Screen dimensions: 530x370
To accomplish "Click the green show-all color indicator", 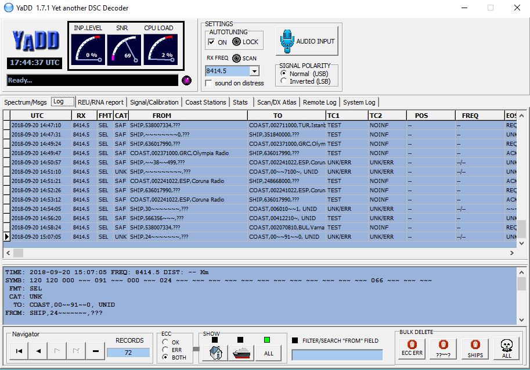I will 266,340.
